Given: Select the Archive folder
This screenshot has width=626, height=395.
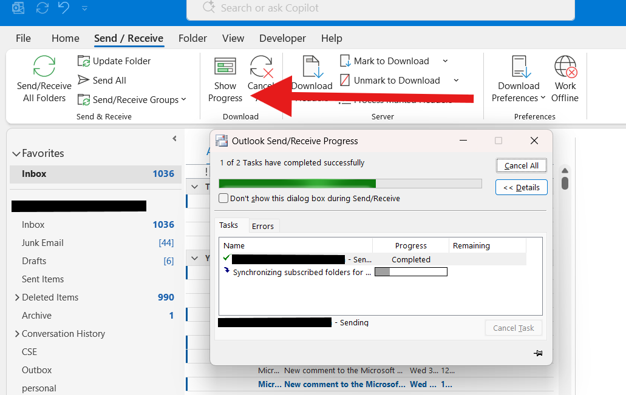Looking at the screenshot, I should pos(96,316).
